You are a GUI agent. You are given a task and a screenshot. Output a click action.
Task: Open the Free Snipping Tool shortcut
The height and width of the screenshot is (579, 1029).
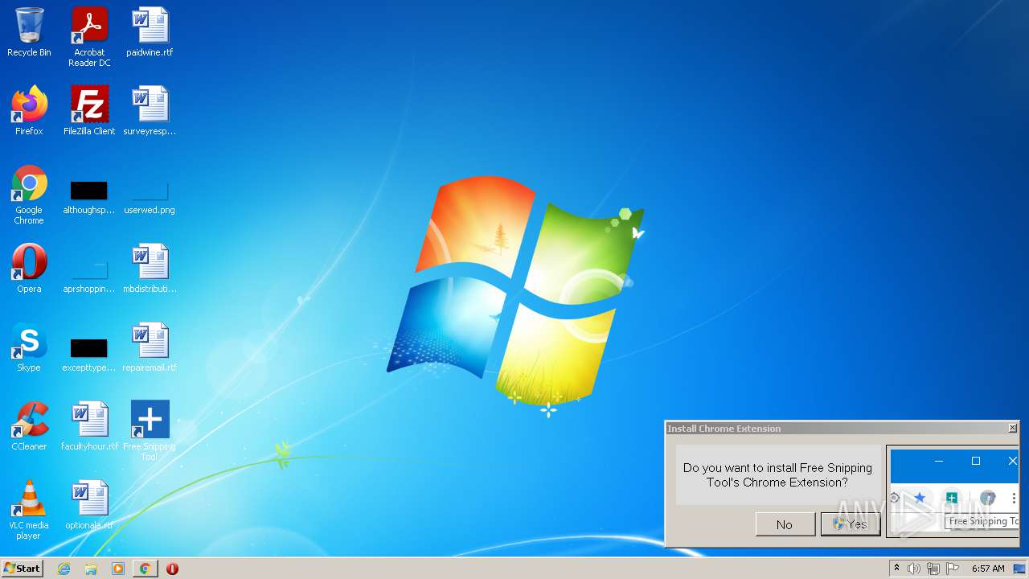pos(150,430)
